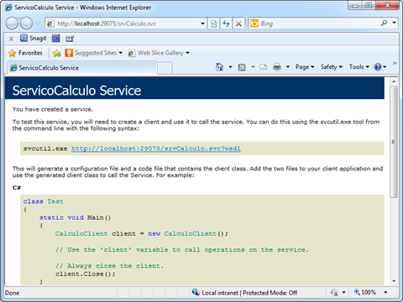The width and height of the screenshot is (403, 302).
Task: Click the C# label above the code
Action: pos(17,188)
